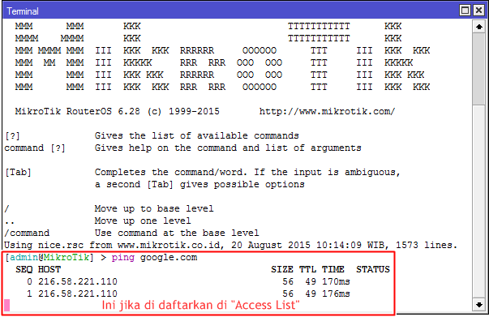The width and height of the screenshot is (489, 317).
Task: Click the TIME column header
Action: point(333,269)
